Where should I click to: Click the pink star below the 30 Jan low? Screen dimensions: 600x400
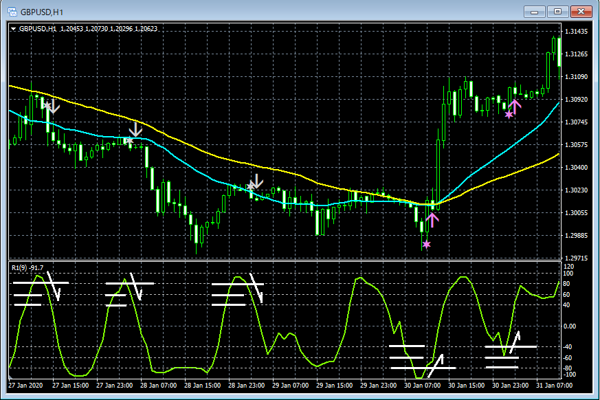click(x=426, y=244)
